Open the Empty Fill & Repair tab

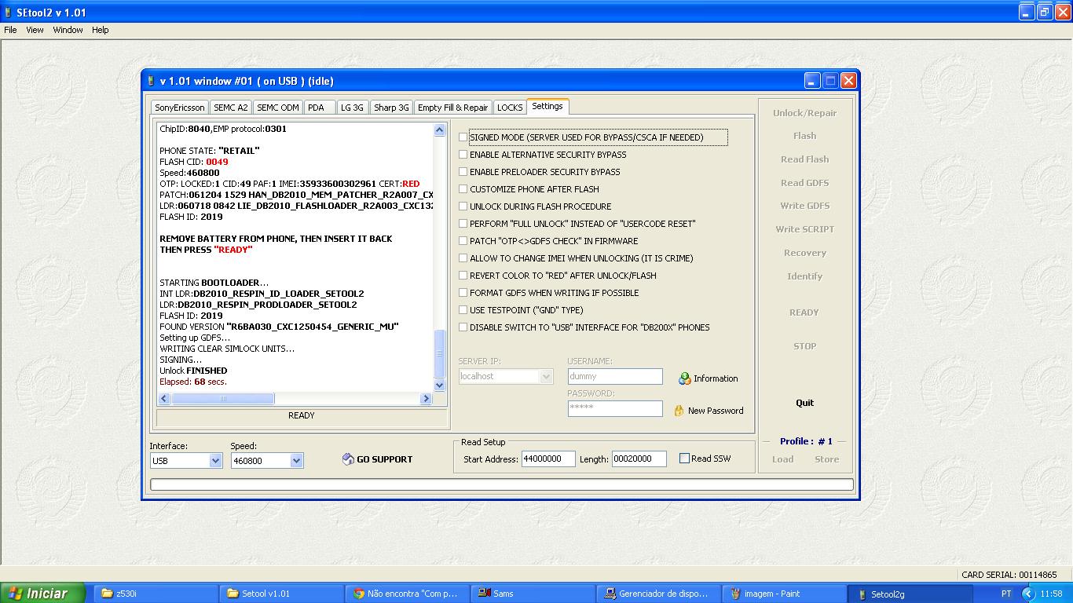click(x=453, y=108)
